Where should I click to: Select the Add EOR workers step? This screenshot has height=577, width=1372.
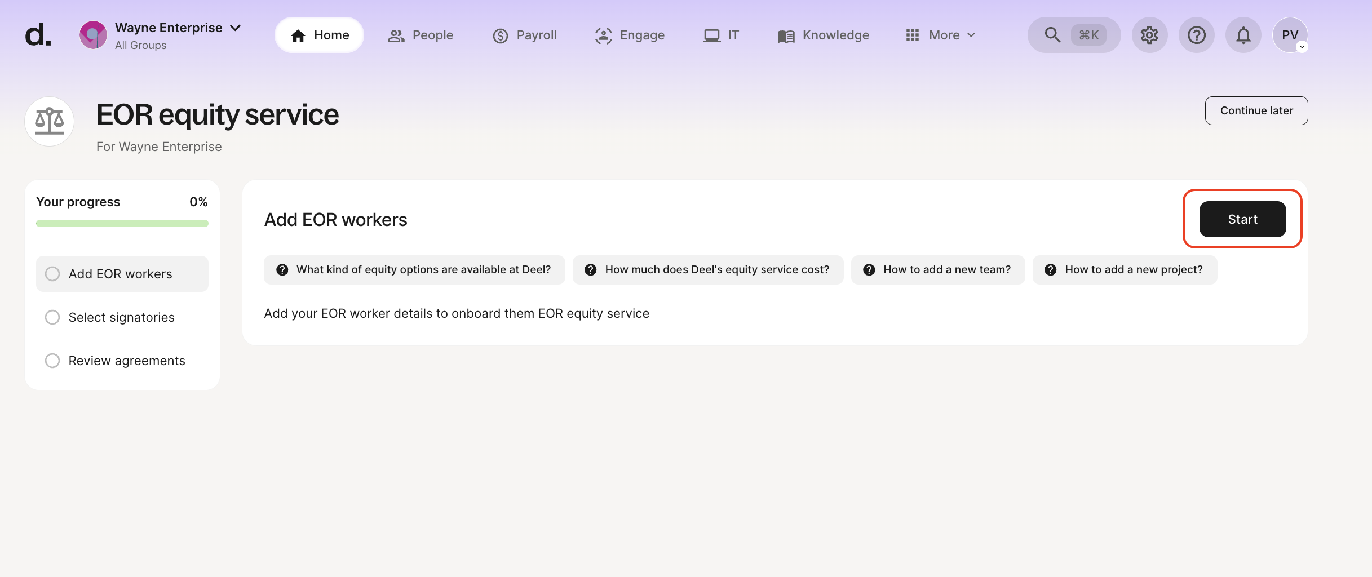point(122,274)
